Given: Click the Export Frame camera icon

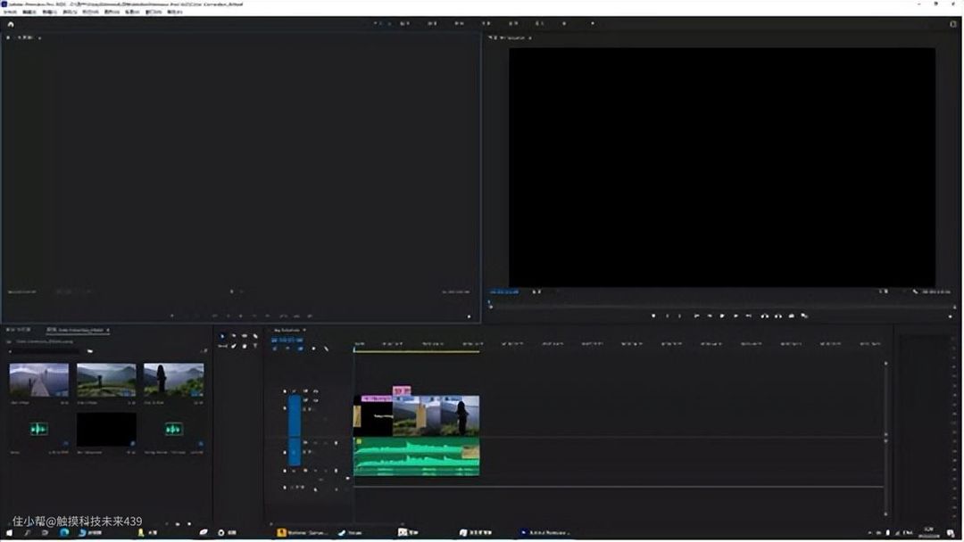Looking at the screenshot, I should coord(791,316).
